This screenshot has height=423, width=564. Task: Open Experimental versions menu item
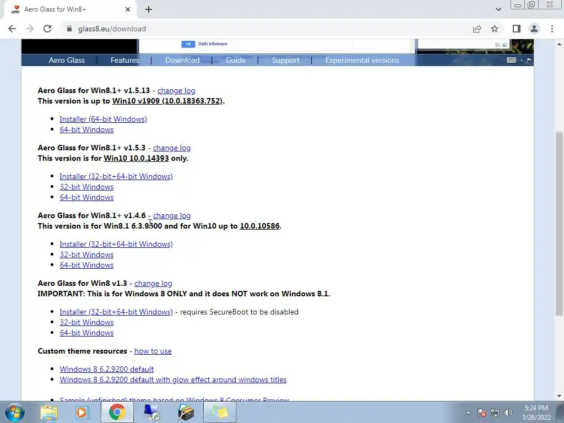point(362,60)
